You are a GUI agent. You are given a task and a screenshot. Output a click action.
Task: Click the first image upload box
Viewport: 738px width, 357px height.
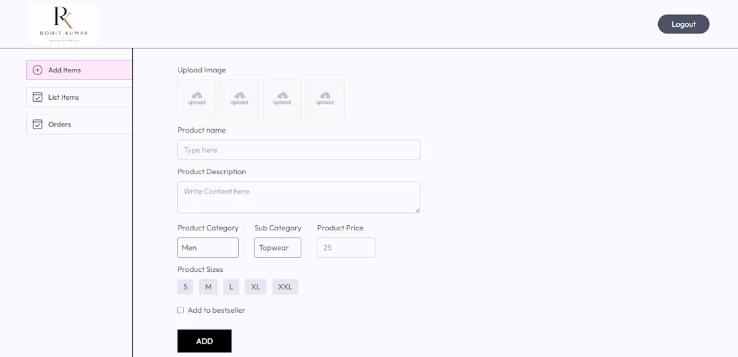point(197,98)
